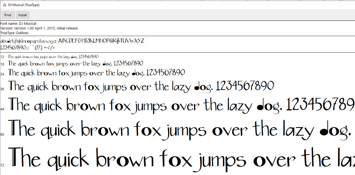Select the 48-point pangram preview line
This screenshot has width=355, height=175.
coord(166,105)
